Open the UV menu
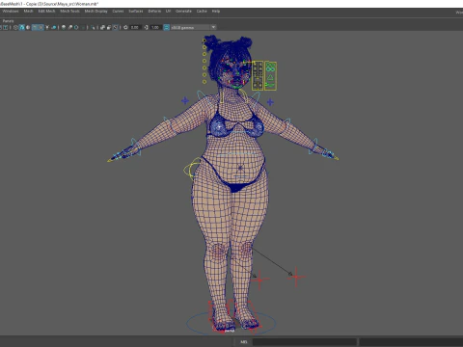Screen dimensions: 463x347 point(168,11)
